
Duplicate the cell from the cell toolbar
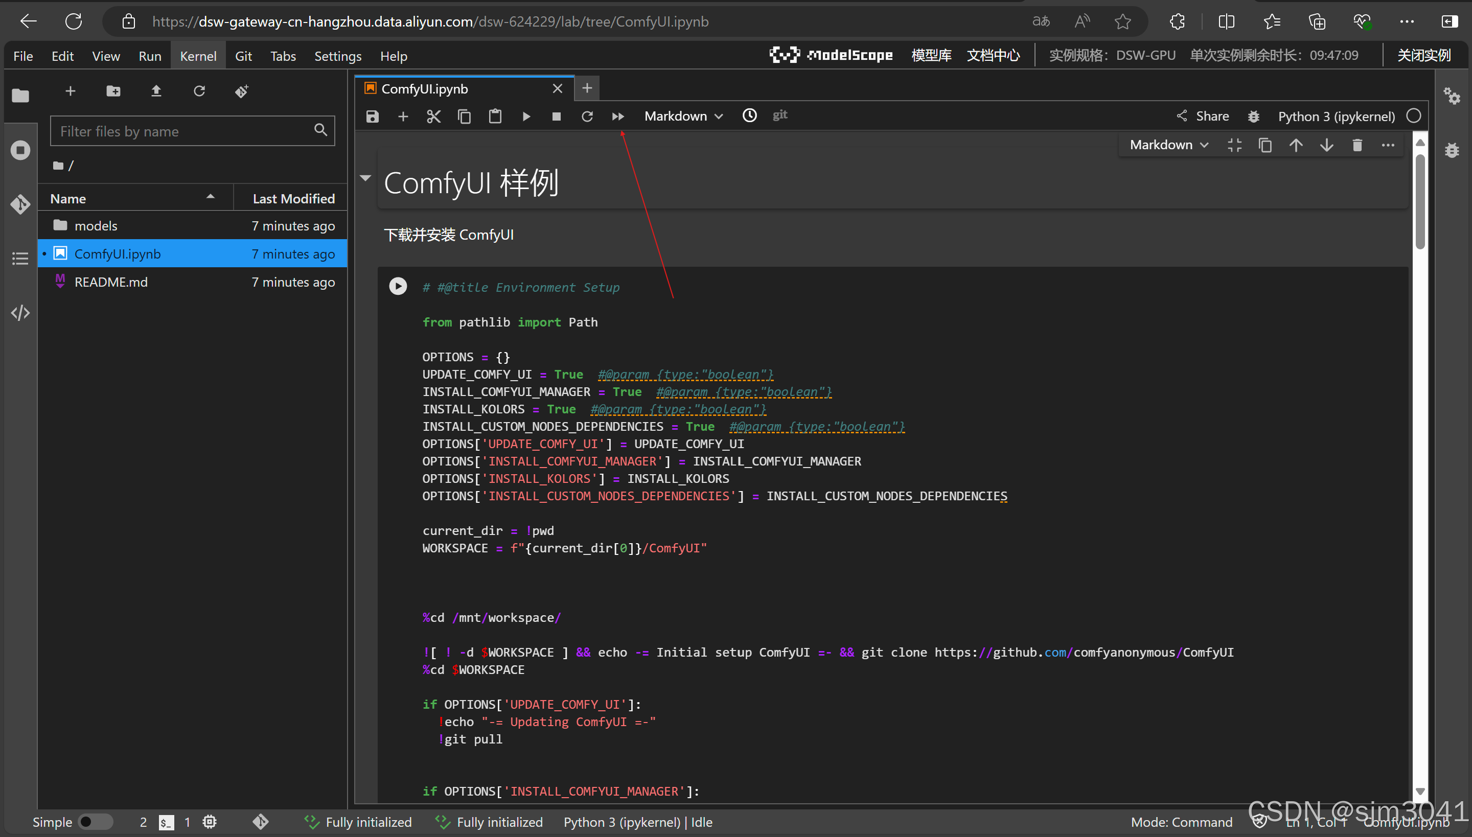coord(1265,145)
